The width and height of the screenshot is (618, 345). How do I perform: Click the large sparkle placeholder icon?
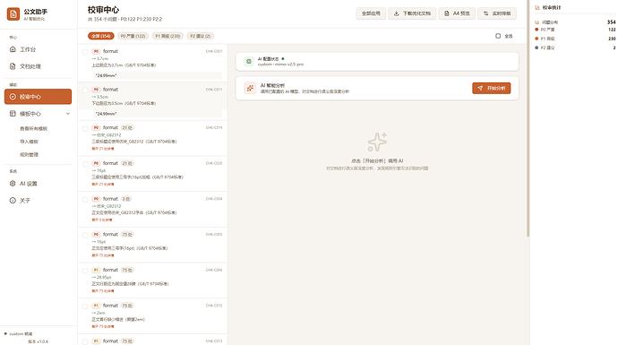pyautogui.click(x=377, y=142)
